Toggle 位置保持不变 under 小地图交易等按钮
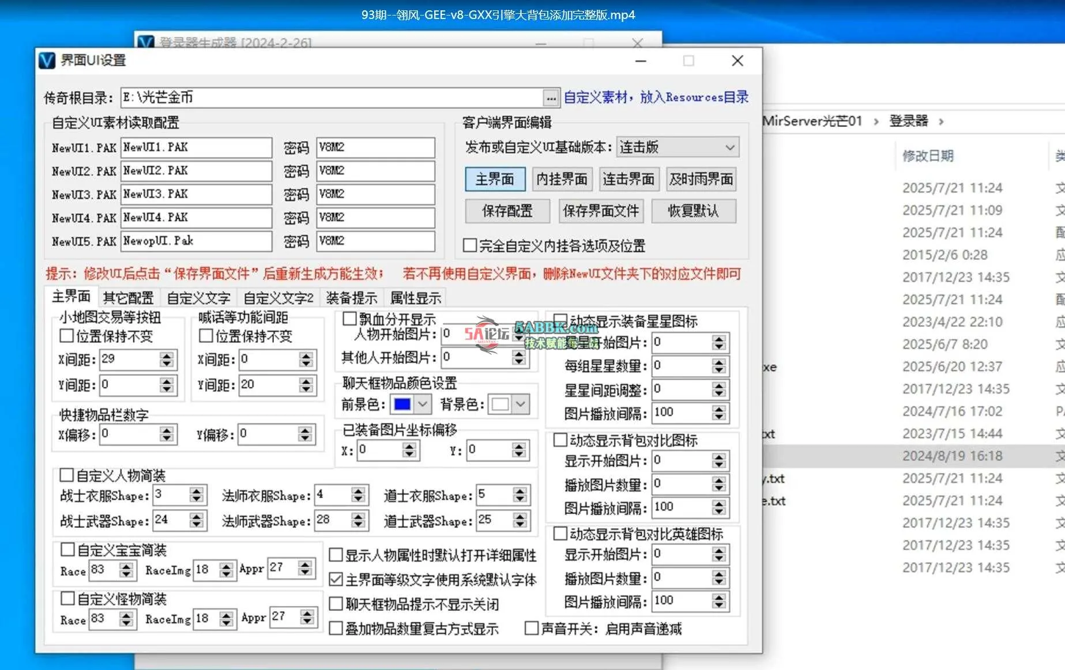 67,335
